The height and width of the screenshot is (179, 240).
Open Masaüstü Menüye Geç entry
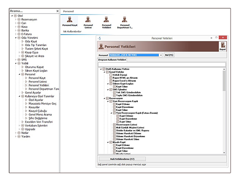(42, 104)
